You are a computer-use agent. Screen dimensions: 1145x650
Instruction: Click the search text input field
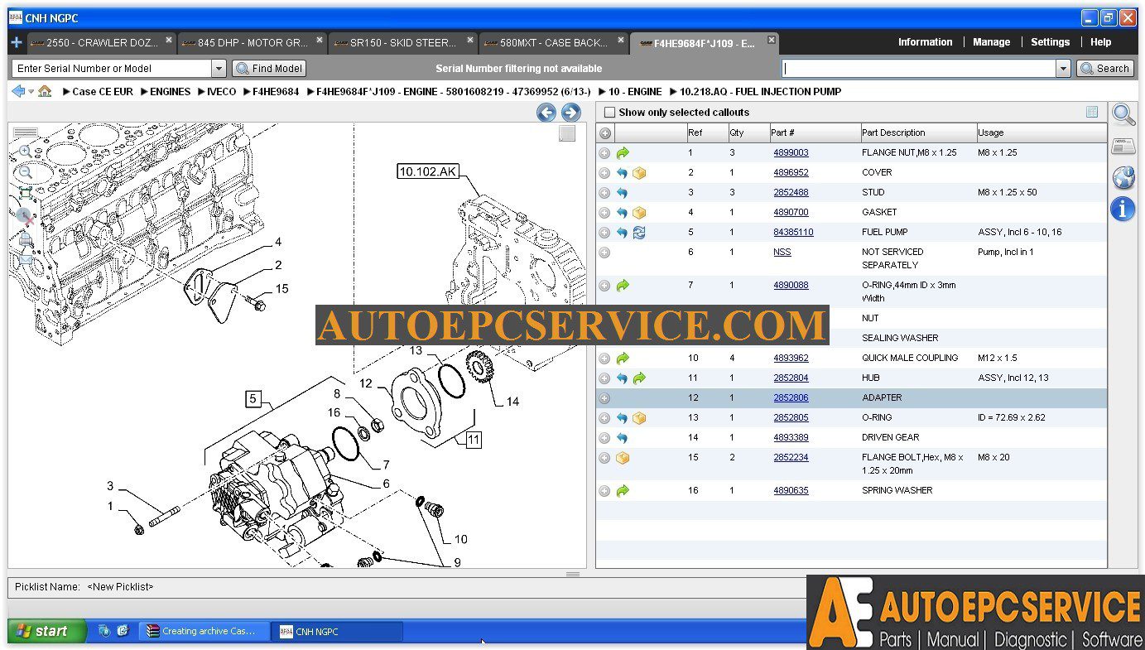(x=919, y=69)
